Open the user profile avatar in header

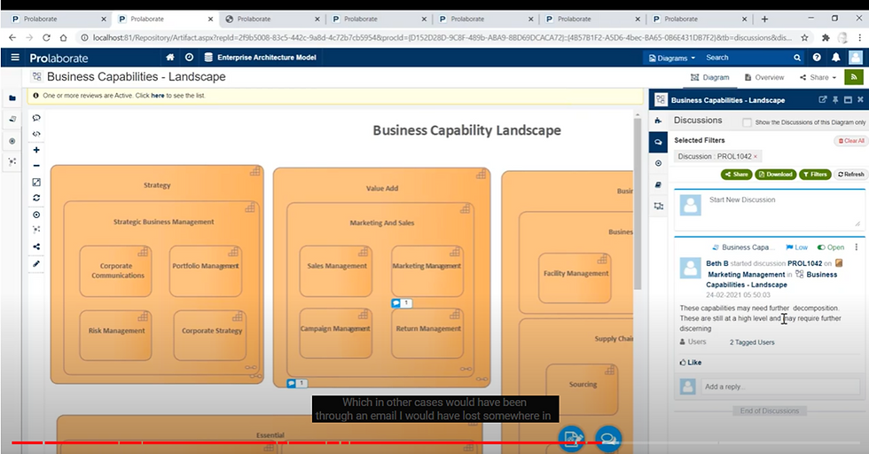pos(856,57)
